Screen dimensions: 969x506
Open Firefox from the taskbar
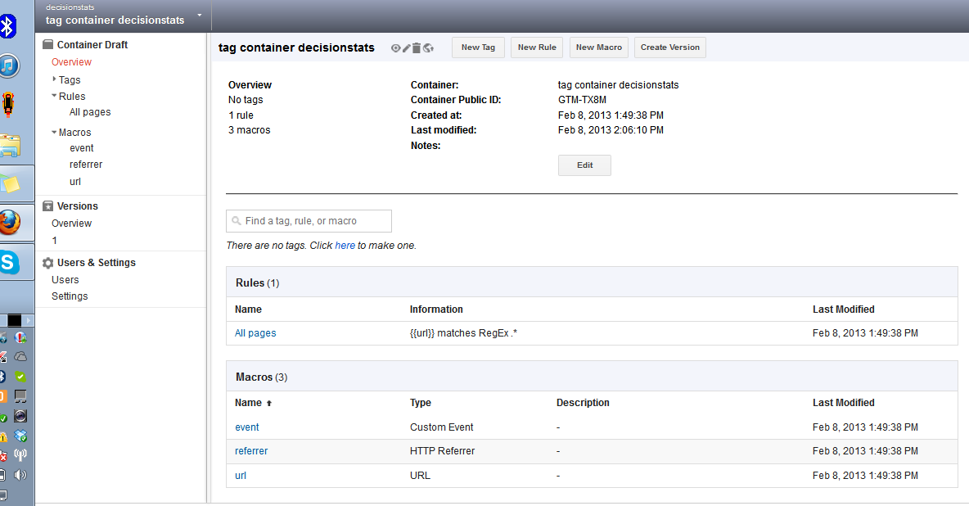[x=9, y=221]
